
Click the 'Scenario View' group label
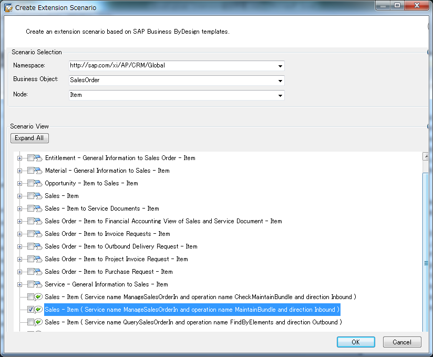[x=29, y=126]
